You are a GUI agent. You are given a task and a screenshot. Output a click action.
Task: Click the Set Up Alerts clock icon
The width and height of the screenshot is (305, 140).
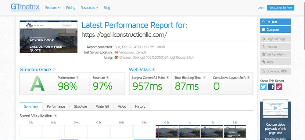click(264, 54)
